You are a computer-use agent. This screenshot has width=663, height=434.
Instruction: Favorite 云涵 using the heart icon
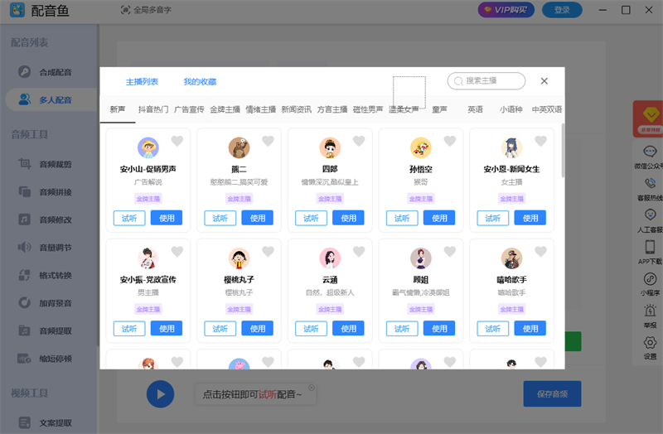[x=358, y=253]
